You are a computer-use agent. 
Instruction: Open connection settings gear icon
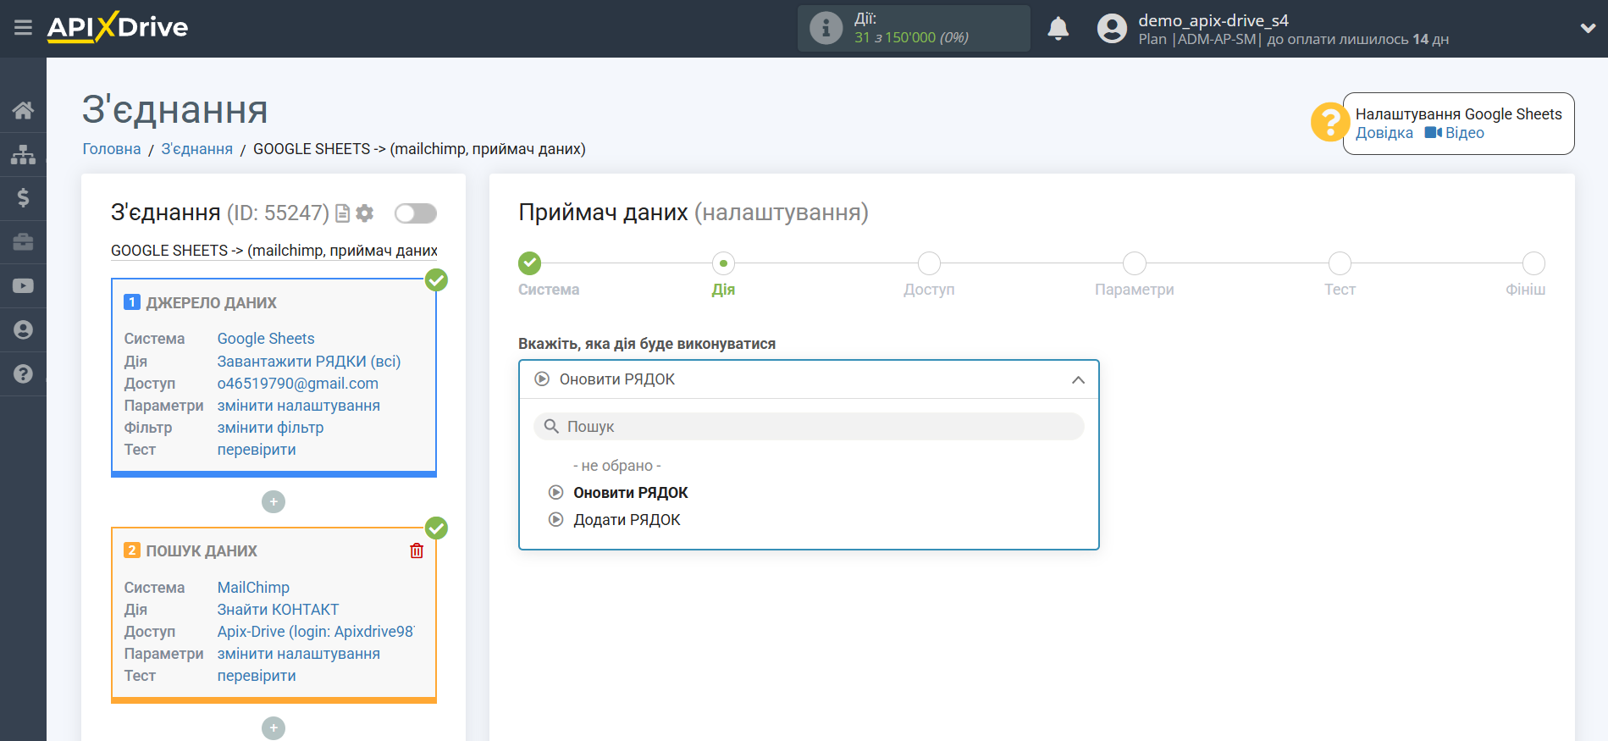pyautogui.click(x=365, y=213)
